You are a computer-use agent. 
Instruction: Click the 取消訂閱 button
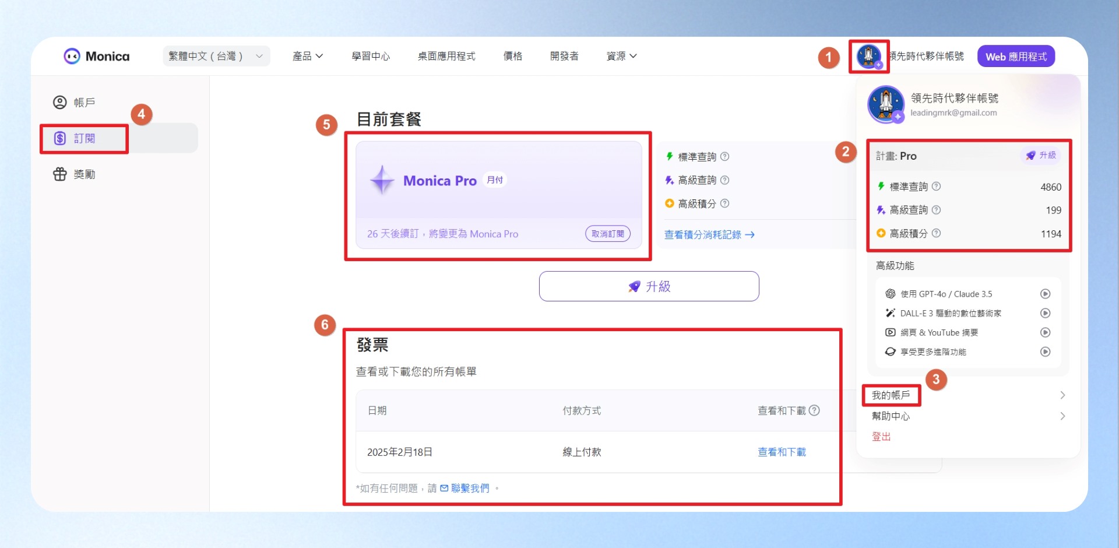click(608, 234)
